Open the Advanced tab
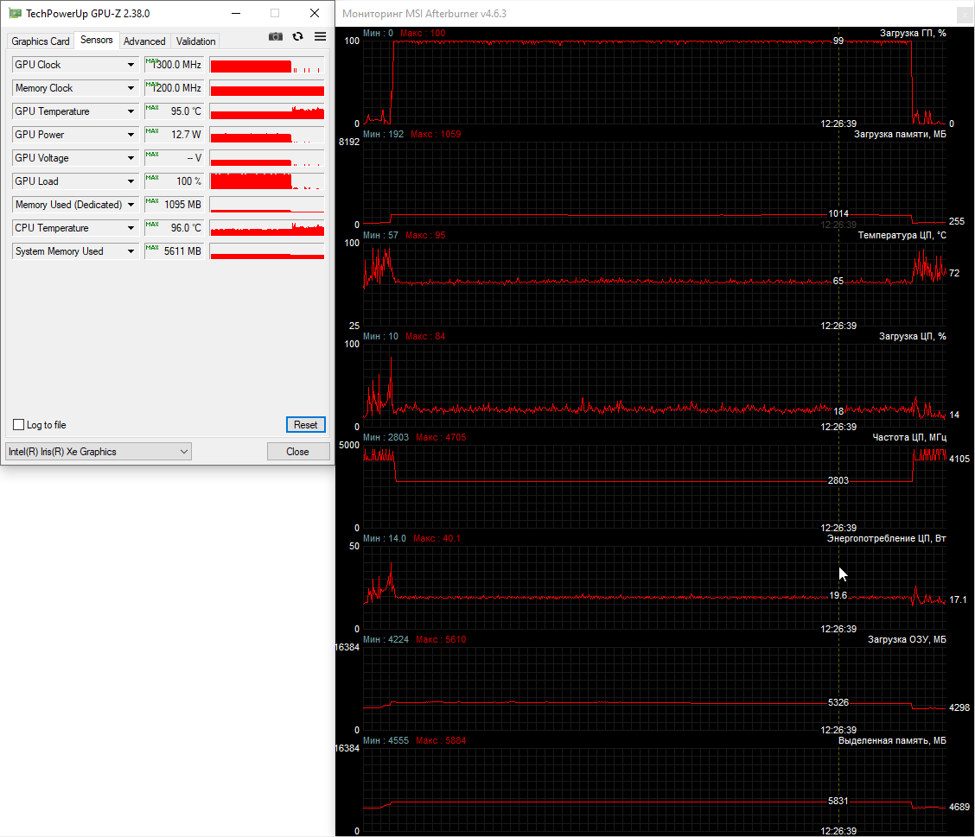 [x=144, y=41]
